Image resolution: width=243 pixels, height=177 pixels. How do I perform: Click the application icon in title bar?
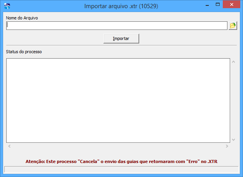point(7,6)
